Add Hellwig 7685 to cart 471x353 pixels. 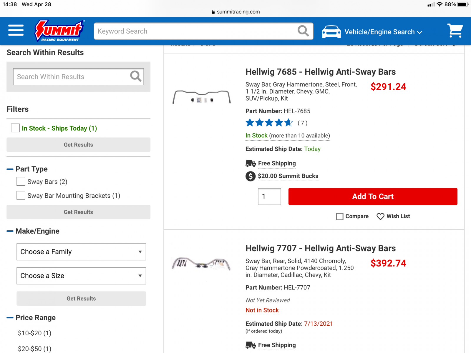[373, 197]
